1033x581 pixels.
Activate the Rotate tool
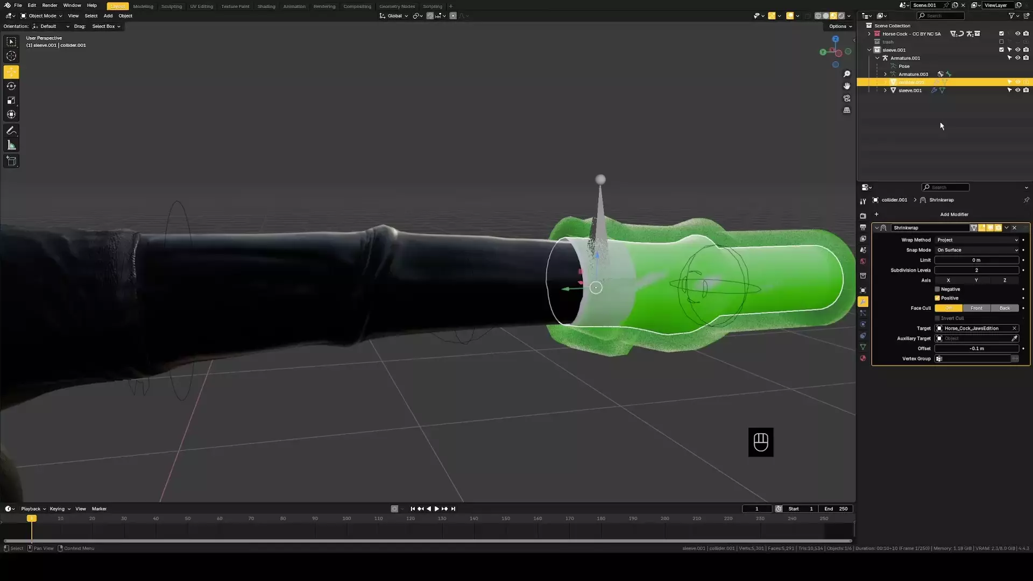click(x=11, y=86)
